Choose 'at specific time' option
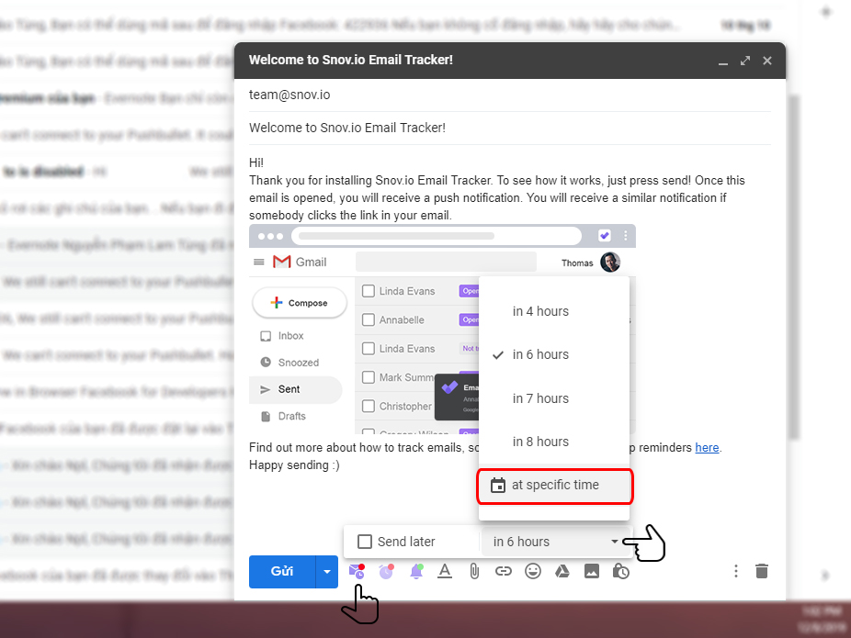Image resolution: width=851 pixels, height=638 pixels. [x=555, y=485]
